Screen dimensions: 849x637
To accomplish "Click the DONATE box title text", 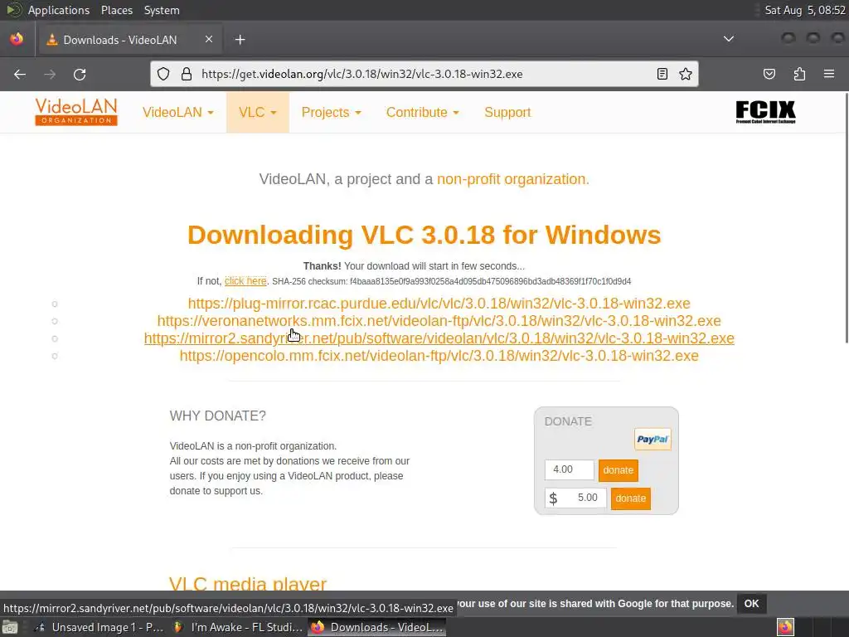I will 568,421.
